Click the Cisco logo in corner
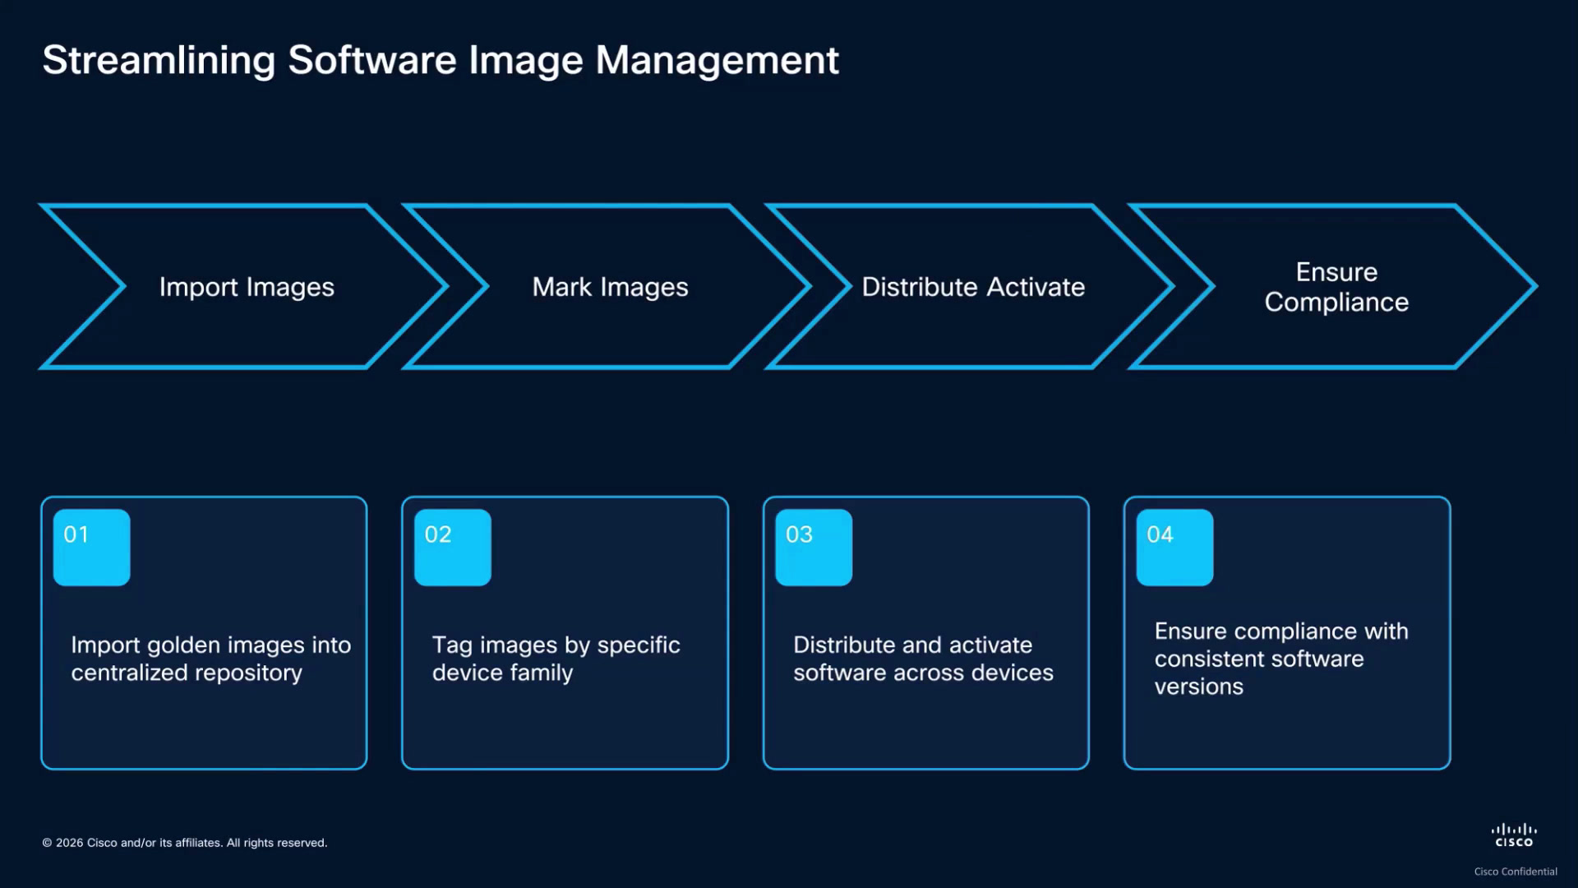Viewport: 1578px width, 888px height. coord(1514,835)
